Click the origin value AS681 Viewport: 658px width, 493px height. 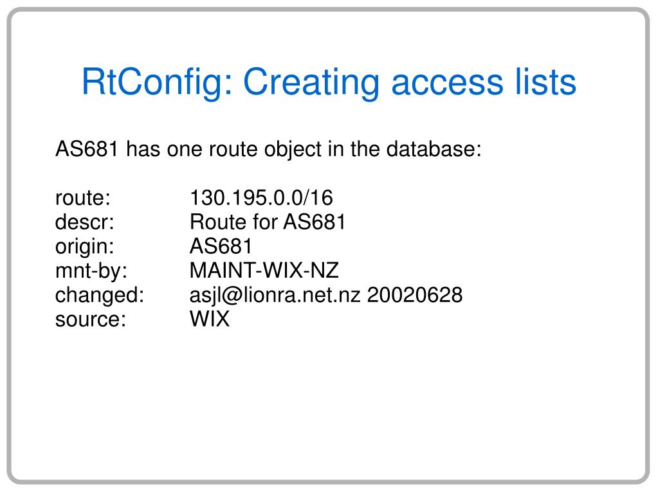coord(221,246)
